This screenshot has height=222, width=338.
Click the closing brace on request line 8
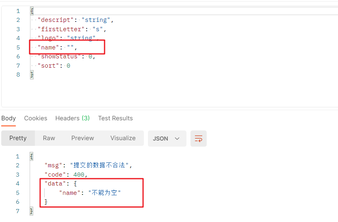32,75
